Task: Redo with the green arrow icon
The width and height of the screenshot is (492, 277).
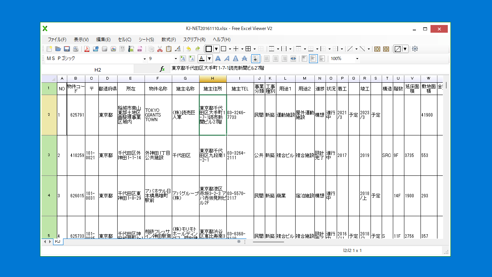Action: [x=198, y=49]
